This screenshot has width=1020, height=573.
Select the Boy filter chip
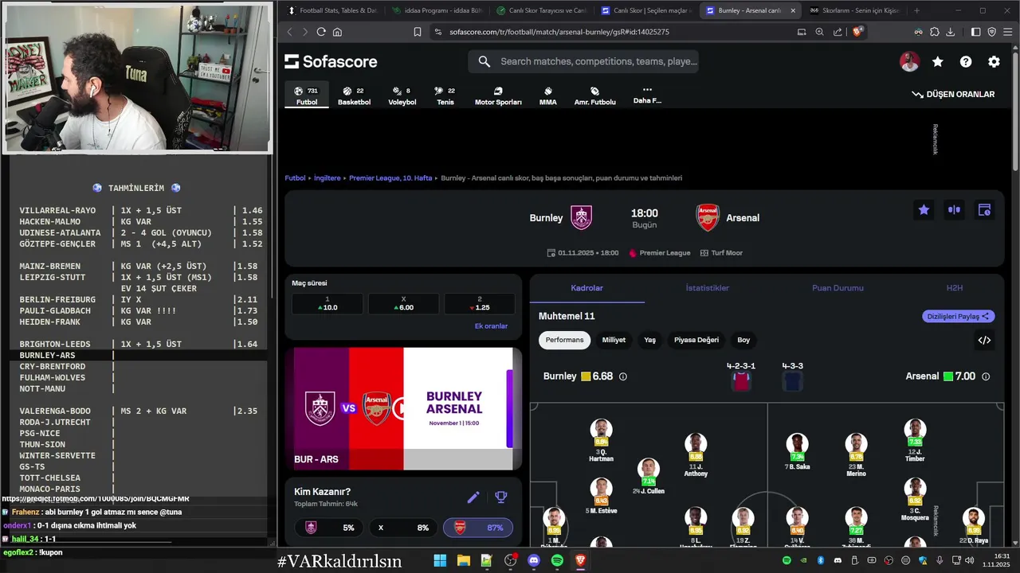(743, 340)
